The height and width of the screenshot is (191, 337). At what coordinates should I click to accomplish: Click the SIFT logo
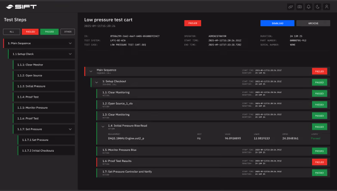pos(21,7)
